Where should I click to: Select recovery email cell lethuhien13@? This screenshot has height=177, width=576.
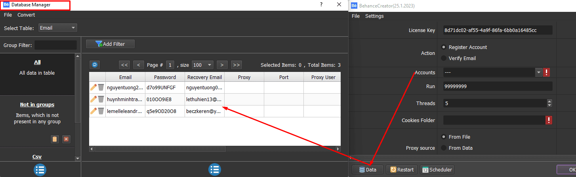204,99
